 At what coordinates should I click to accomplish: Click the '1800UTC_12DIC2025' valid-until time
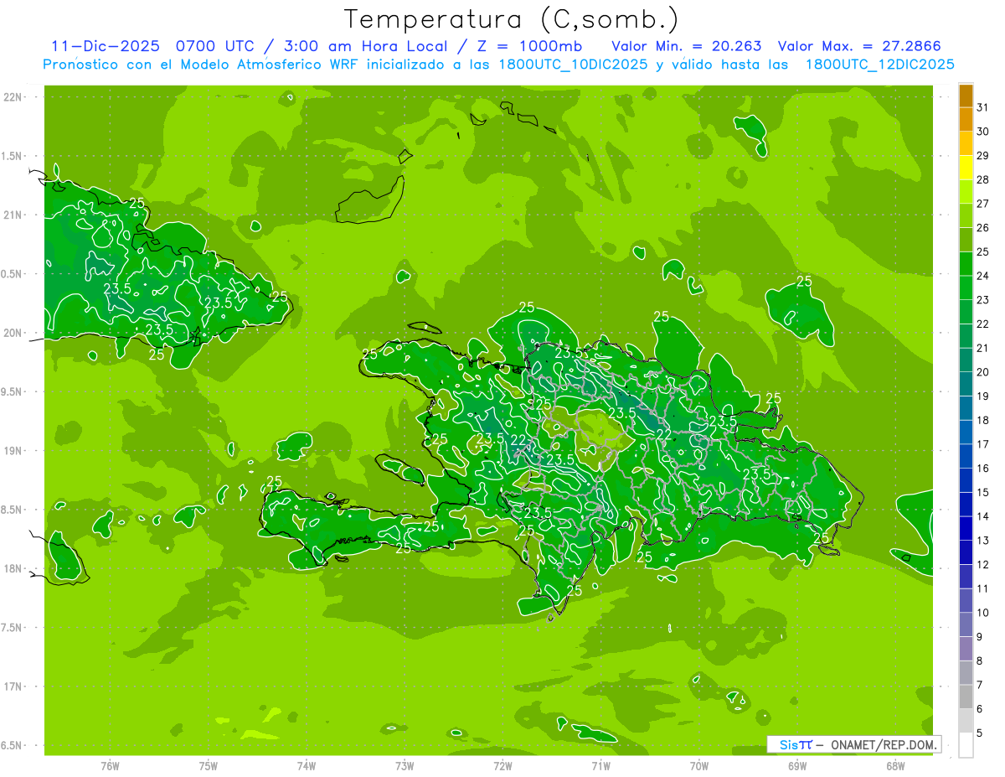tap(879, 65)
